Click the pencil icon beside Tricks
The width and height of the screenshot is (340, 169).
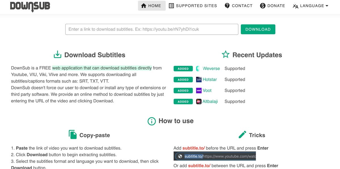click(243, 135)
